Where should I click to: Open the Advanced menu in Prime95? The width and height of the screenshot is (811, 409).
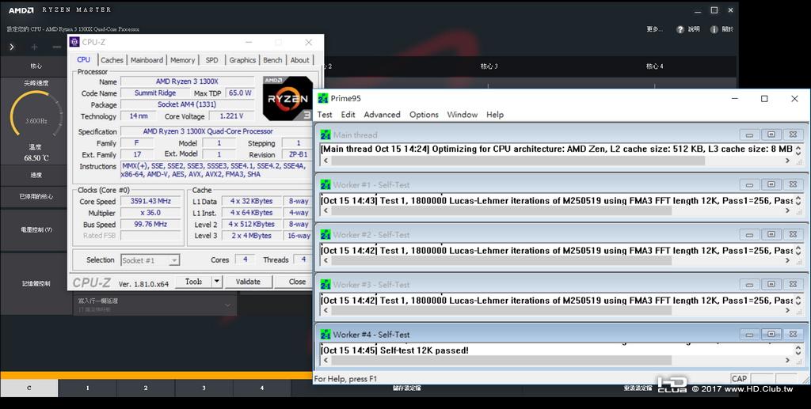click(x=382, y=115)
